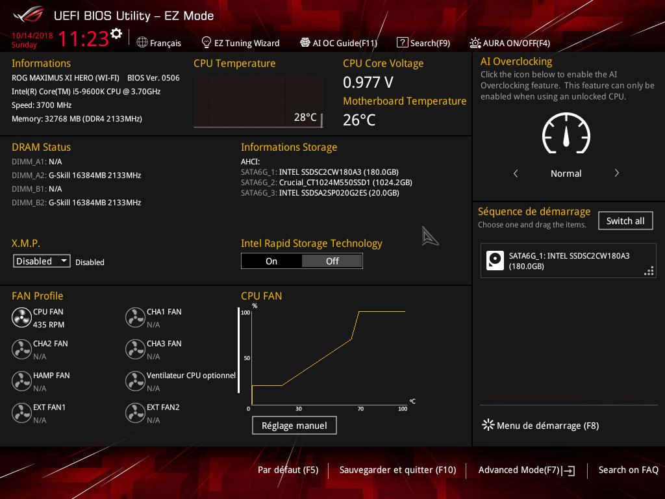Select the HAMP FAN icon

[x=21, y=381]
